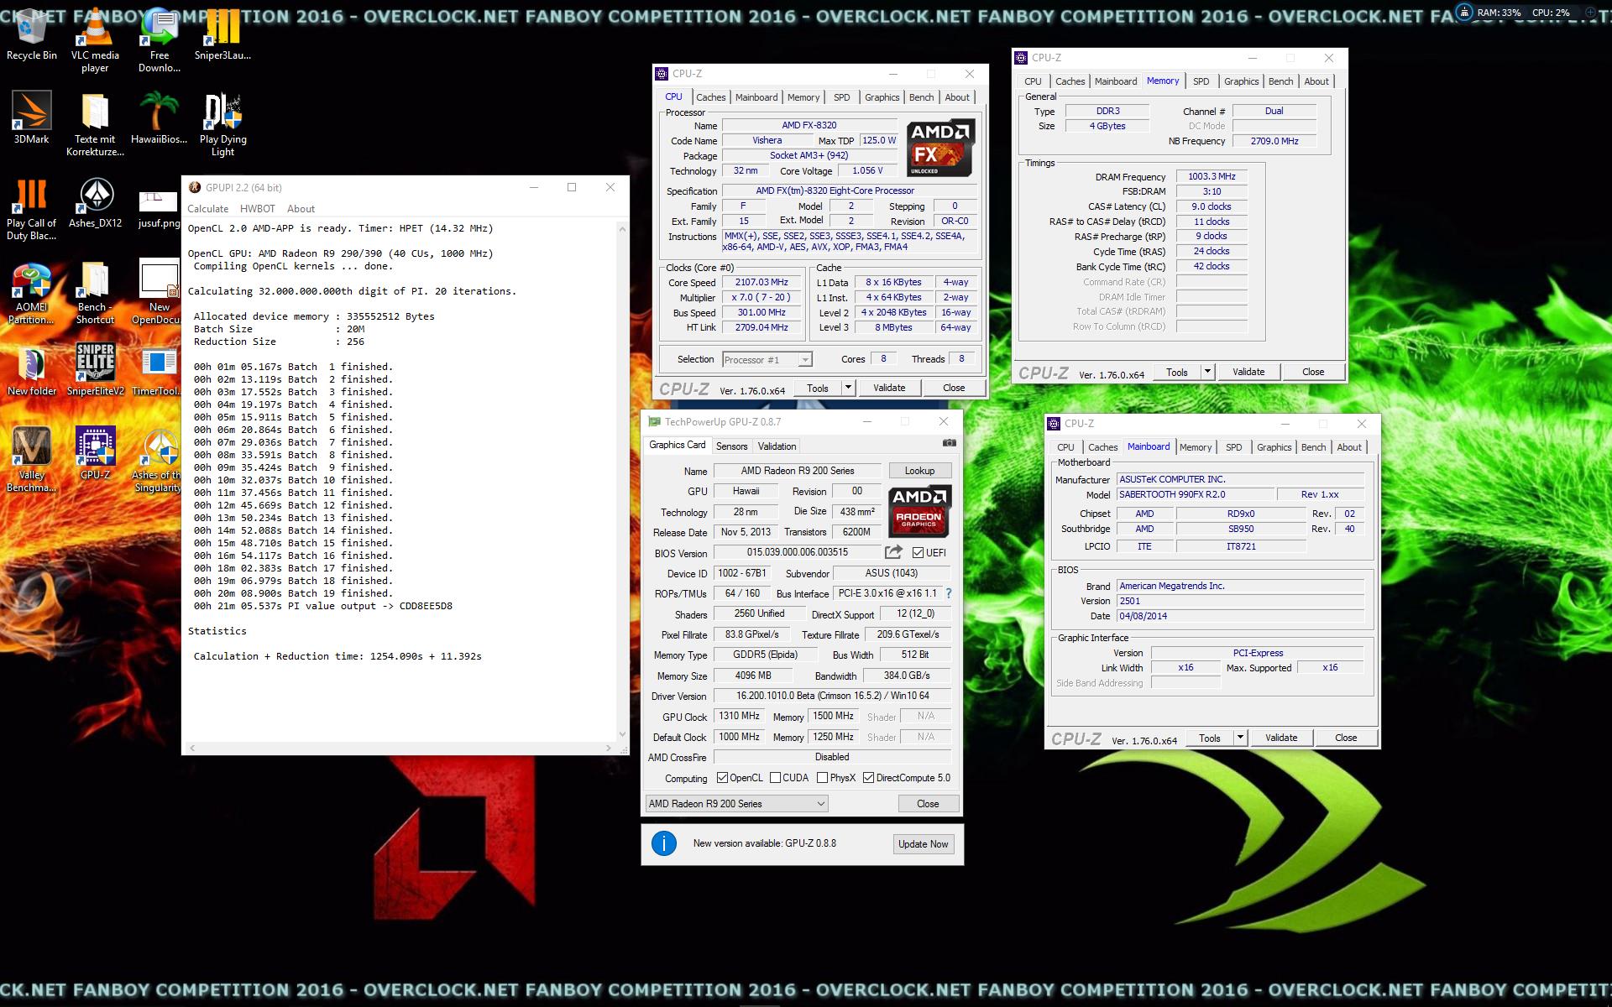Click 'Calculation + Reduction time' statistics line
This screenshot has height=1007, width=1612.
338,656
